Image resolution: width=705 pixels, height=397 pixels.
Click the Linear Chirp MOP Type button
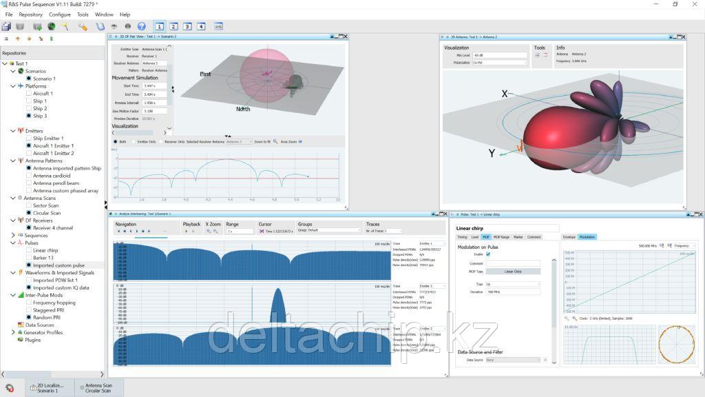click(x=513, y=272)
